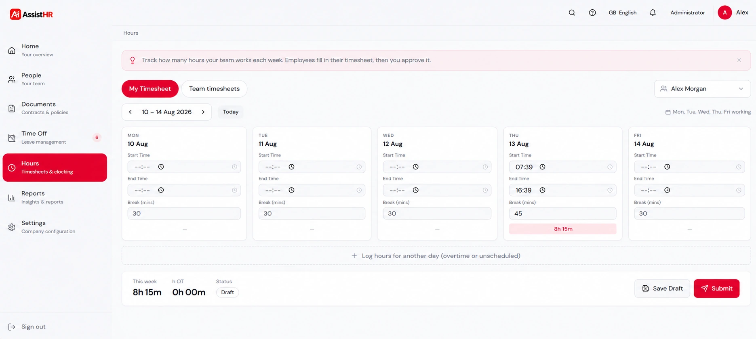The width and height of the screenshot is (756, 339).
Task: Open the Monday Start Time clock picker
Action: [161, 167]
